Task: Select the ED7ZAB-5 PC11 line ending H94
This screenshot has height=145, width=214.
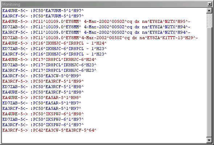Action: (96, 27)
